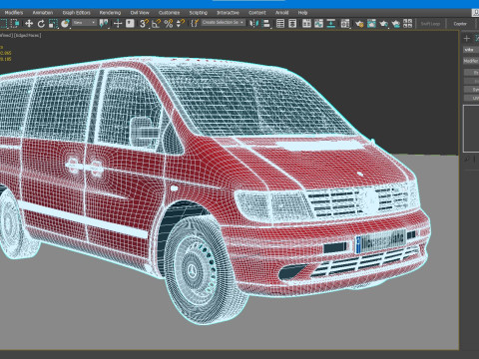Toggle the Angle Snap icon
The width and height of the screenshot is (479, 359).
[x=156, y=24]
